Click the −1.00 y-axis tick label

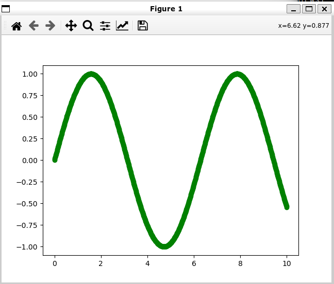click(x=27, y=247)
